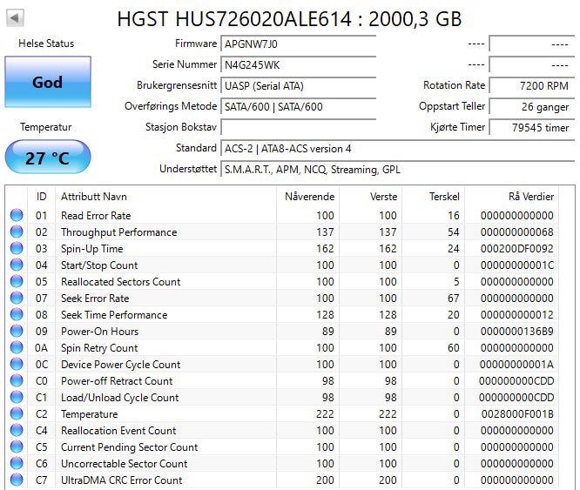Screen dimensions: 580x490
Task: Click the God health status button
Action: coord(48,82)
